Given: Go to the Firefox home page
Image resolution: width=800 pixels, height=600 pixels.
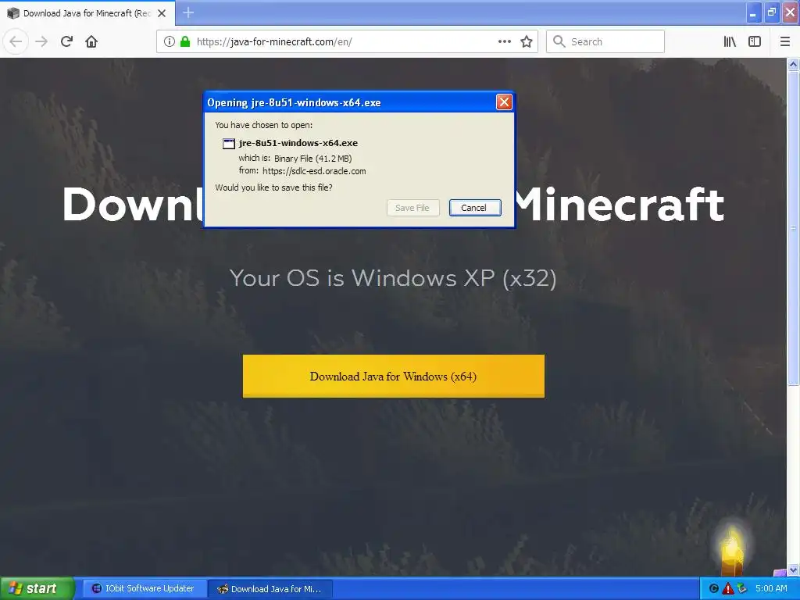Looking at the screenshot, I should (91, 41).
